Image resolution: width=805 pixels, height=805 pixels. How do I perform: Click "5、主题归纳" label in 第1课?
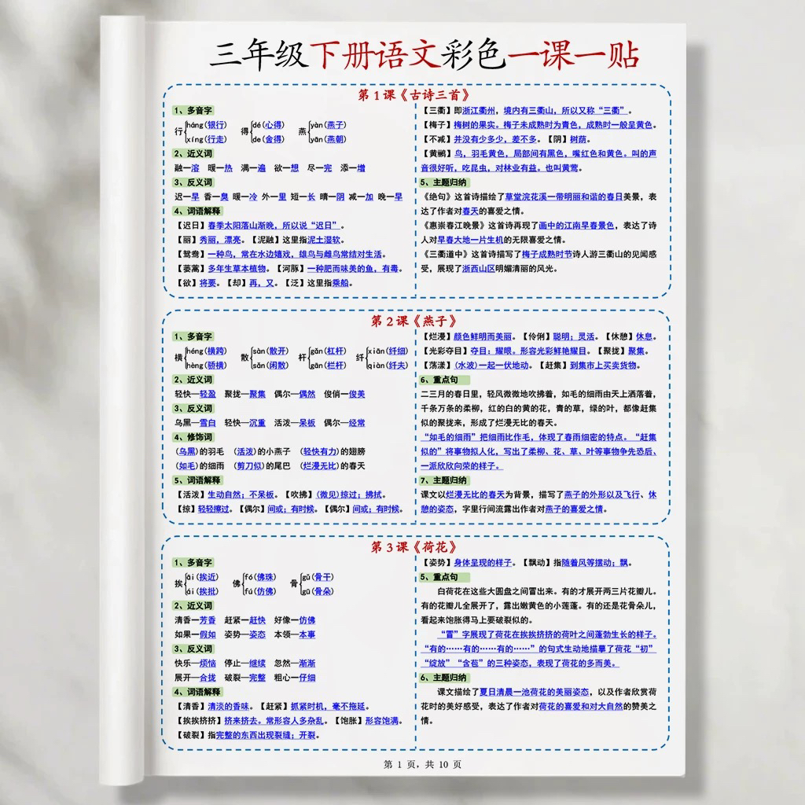pyautogui.click(x=443, y=182)
